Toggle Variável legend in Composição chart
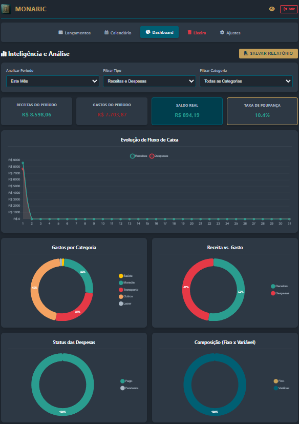 coord(282,388)
